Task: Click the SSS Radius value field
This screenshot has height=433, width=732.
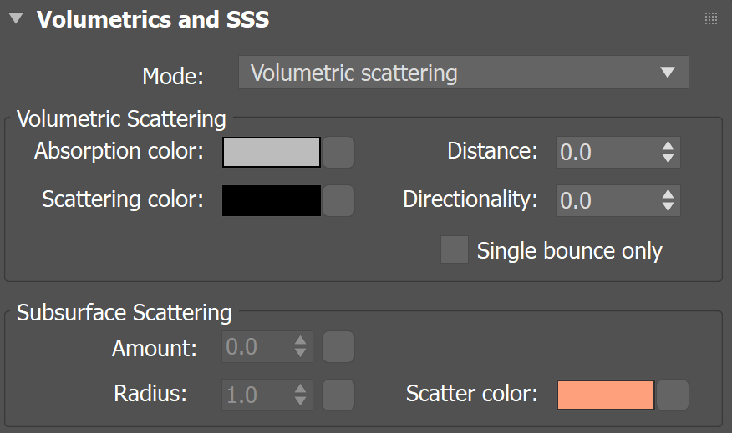Action: pos(257,395)
